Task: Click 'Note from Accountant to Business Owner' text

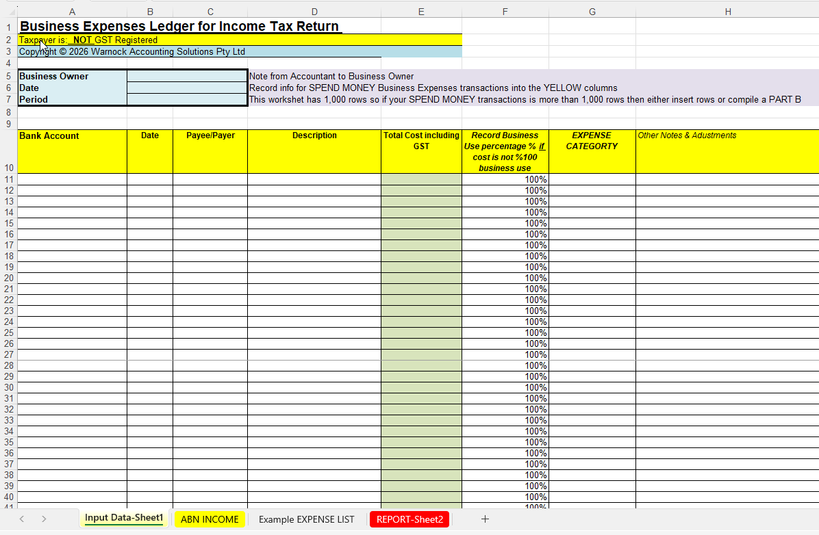Action: (x=331, y=76)
